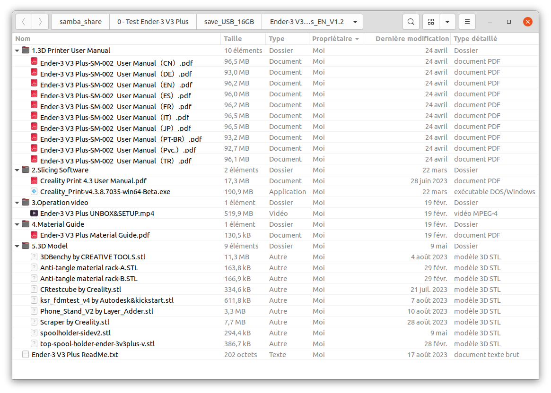Collapse the 4.Material Guide folder
The image size is (551, 393).
tap(17, 224)
